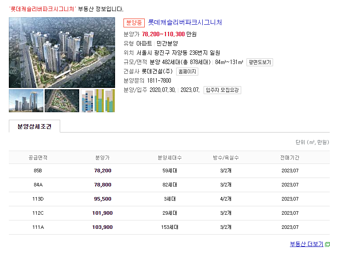343x258 pixels.
Task: Click the 82세대 household count
Action: pyautogui.click(x=170, y=185)
